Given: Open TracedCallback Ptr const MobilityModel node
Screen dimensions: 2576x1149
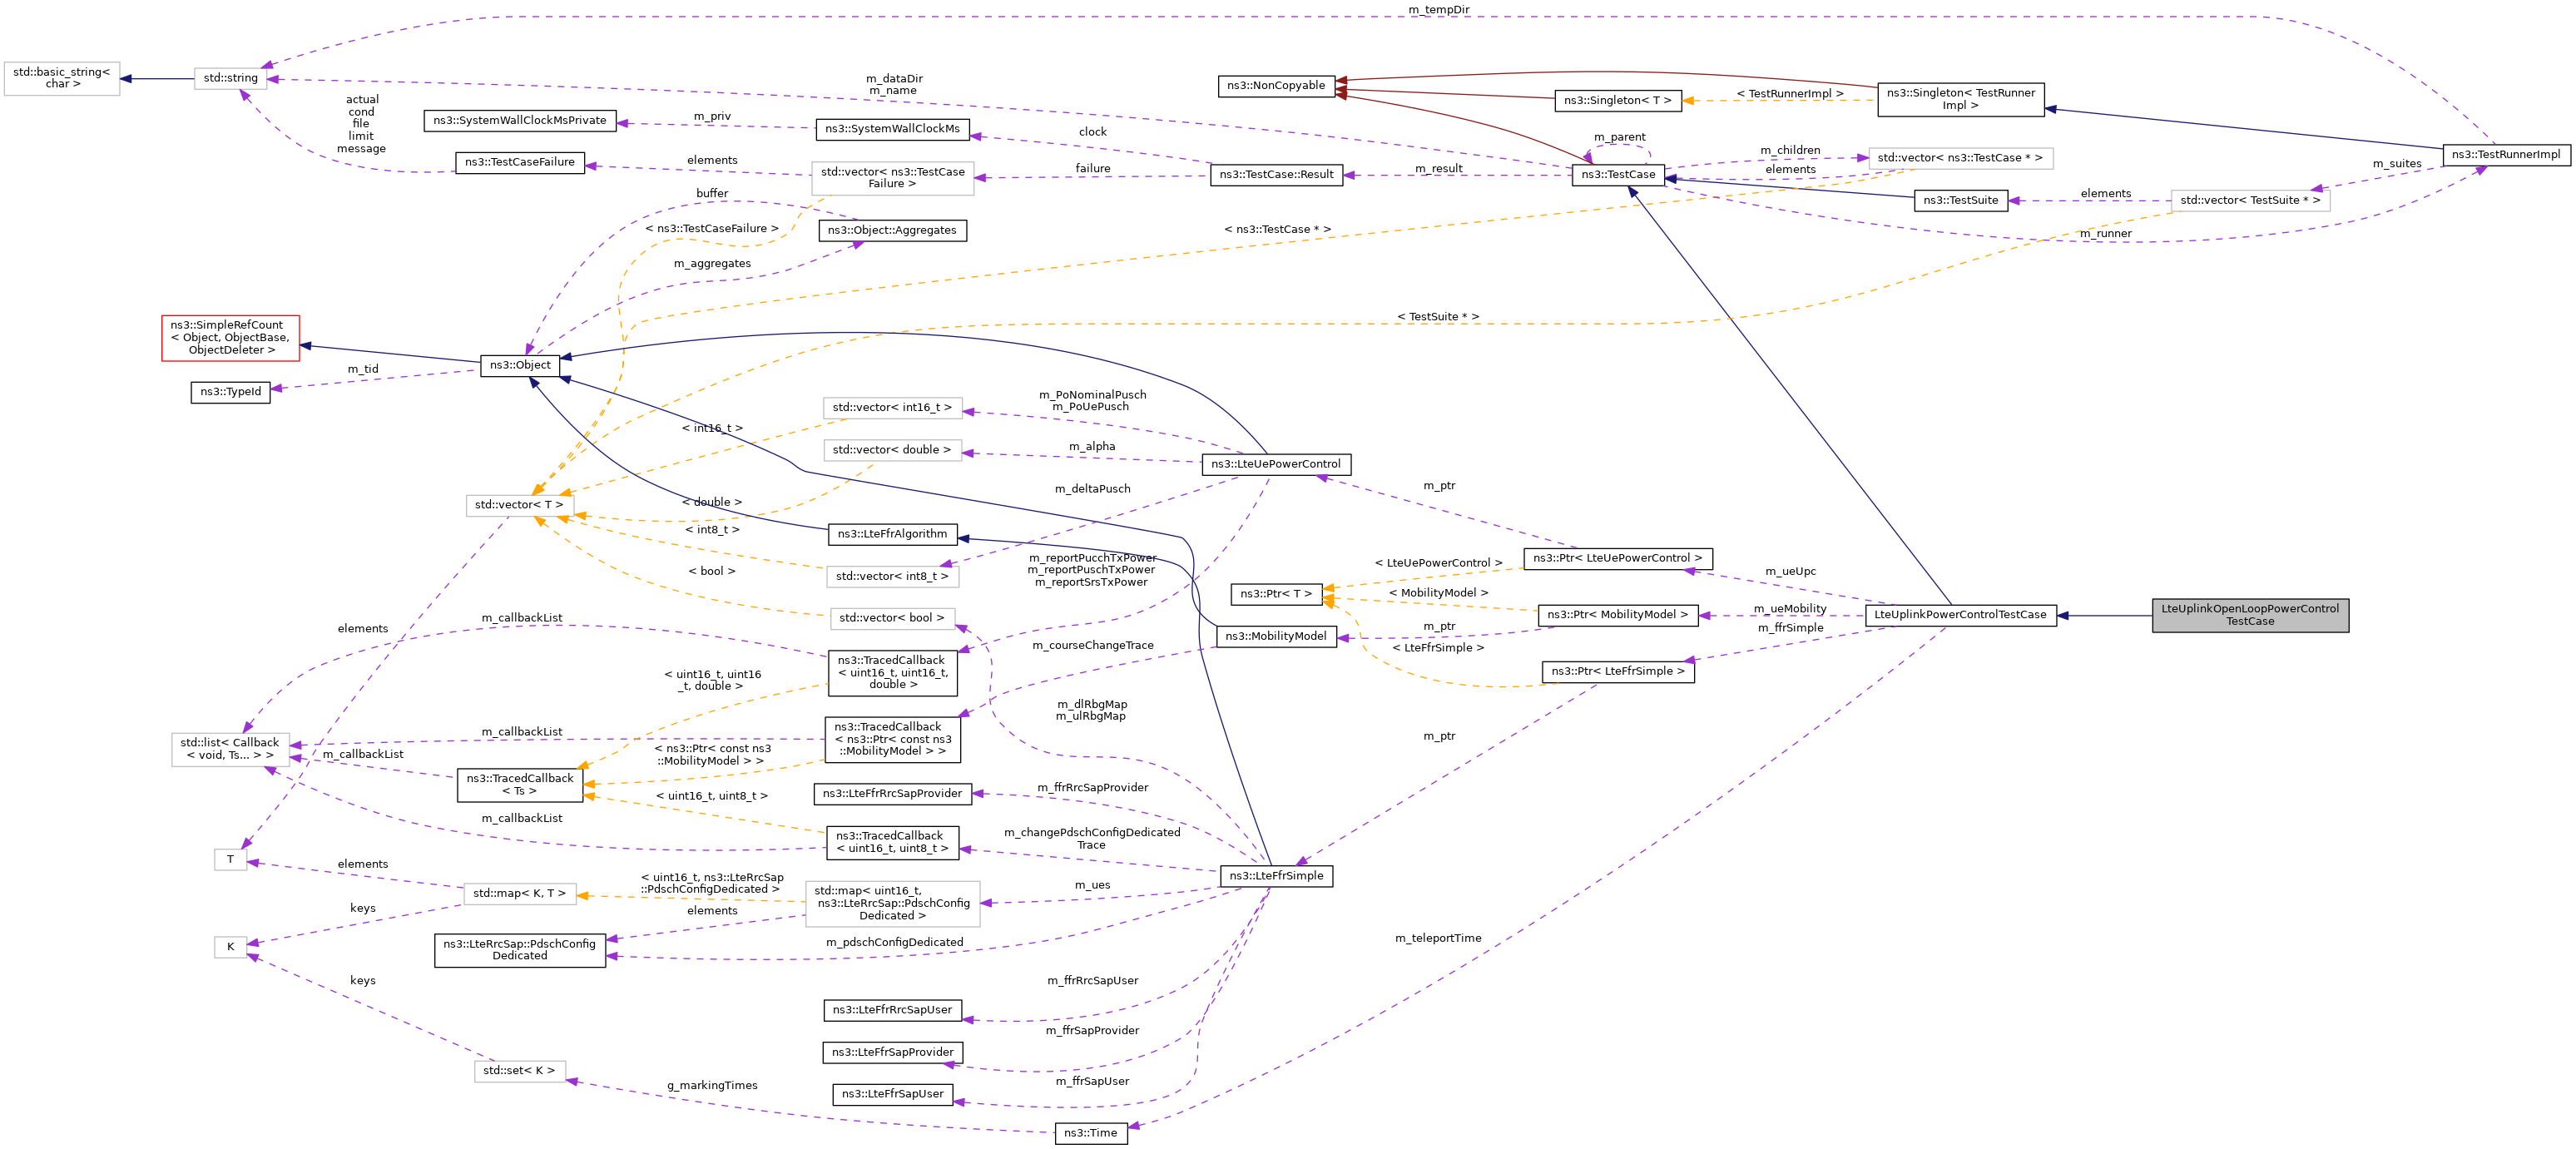Looking at the screenshot, I should [x=892, y=740].
